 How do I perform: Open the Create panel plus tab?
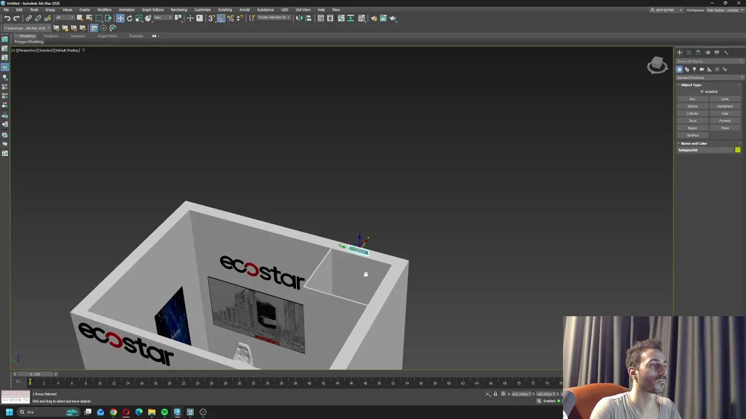pos(680,52)
